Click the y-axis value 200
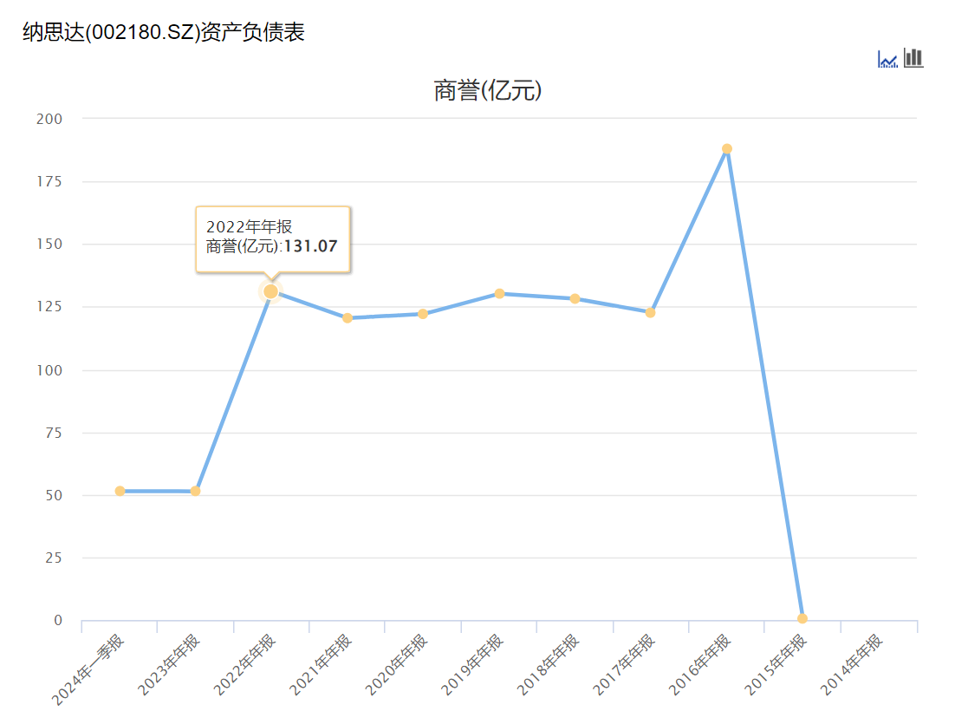 pyautogui.click(x=49, y=119)
